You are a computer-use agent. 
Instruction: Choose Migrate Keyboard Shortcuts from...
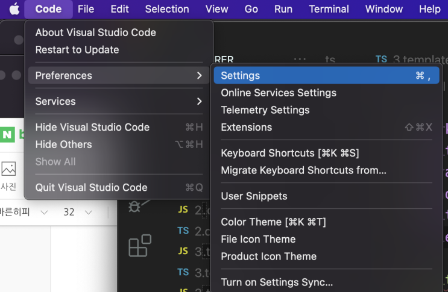click(x=327, y=170)
